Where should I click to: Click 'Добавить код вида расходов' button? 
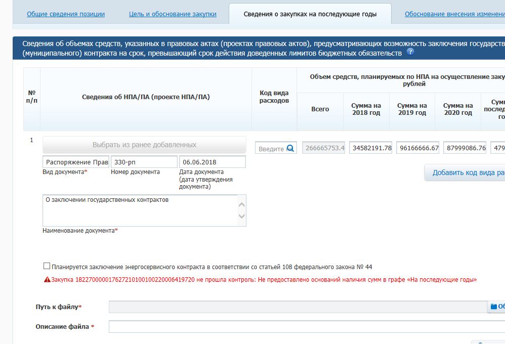point(466,173)
